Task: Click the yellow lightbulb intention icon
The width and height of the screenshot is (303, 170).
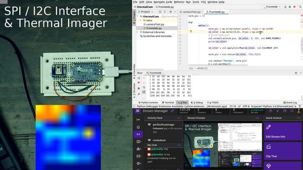Action: [191, 32]
